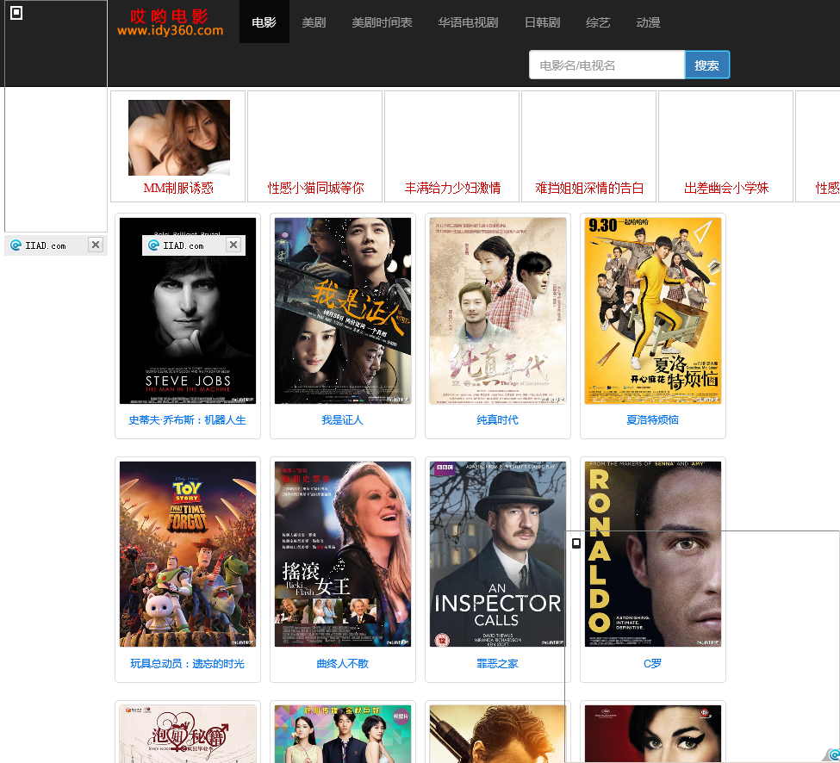Open the 纯真年代 poster thumbnail
This screenshot has height=763, width=840.
tap(498, 311)
